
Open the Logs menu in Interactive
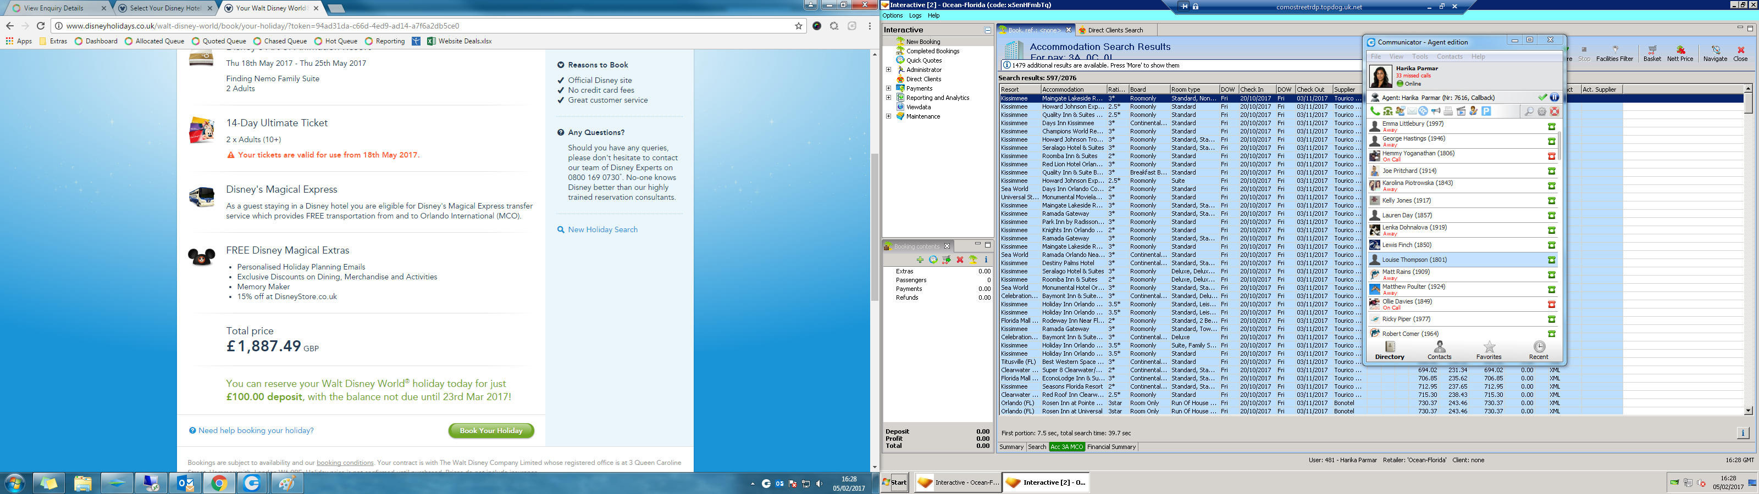click(x=915, y=16)
